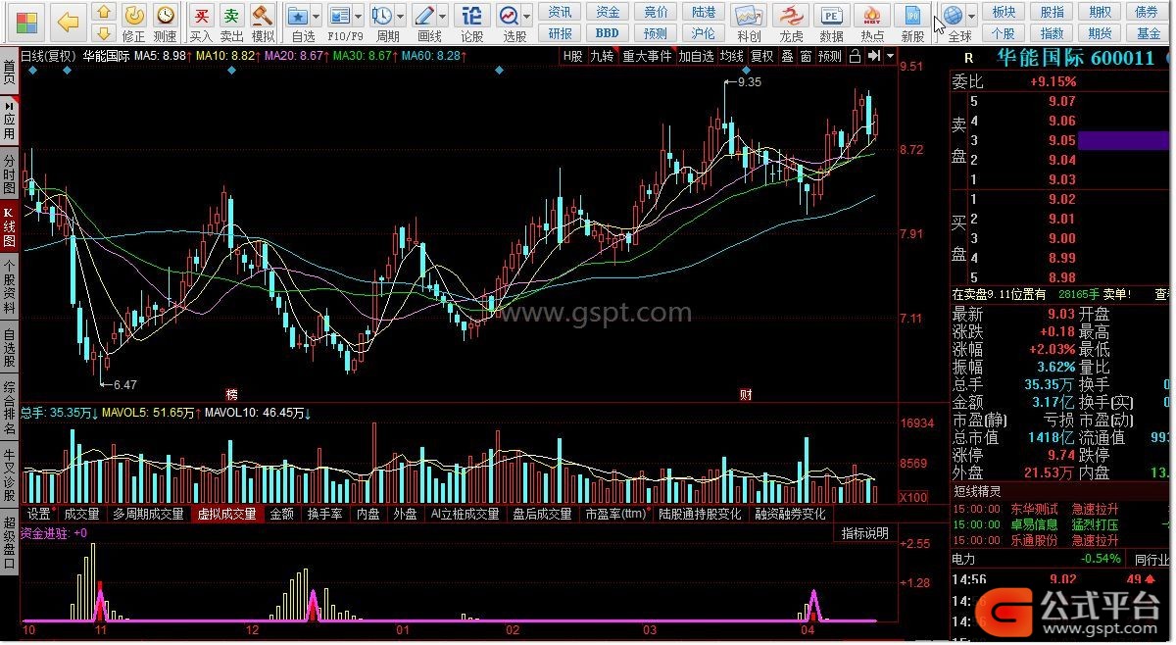1176x645 pixels.
Task: Expand the 选股 dropdown arrow
Action: pyautogui.click(x=527, y=17)
